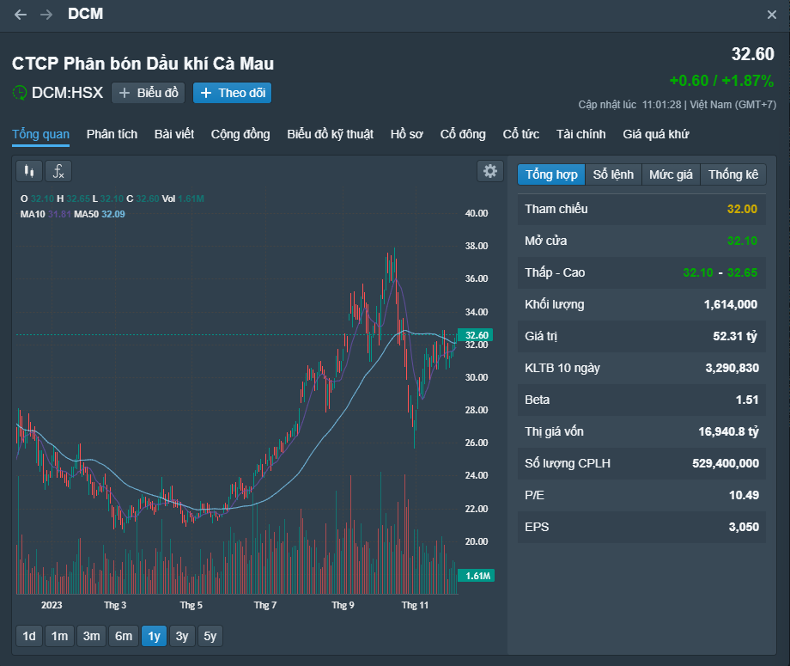Screen dimensions: 790x666
Task: Click the EPS value 3,050
Action: 744,527
